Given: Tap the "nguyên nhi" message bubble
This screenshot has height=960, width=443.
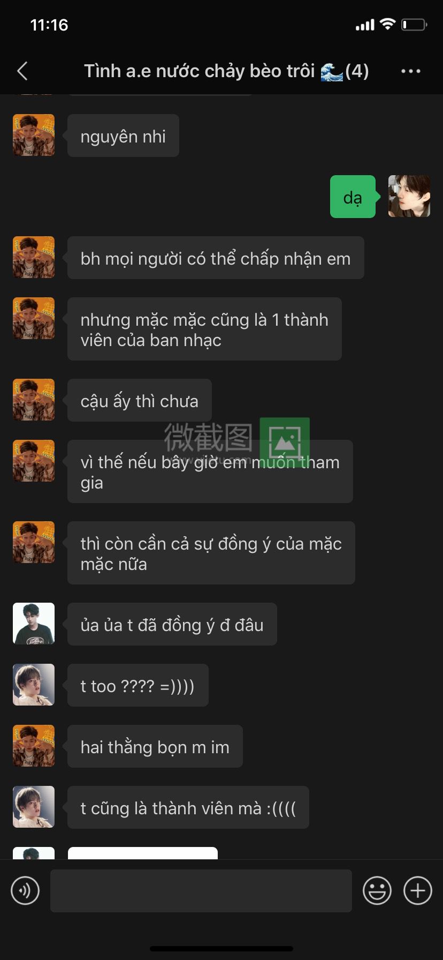Looking at the screenshot, I should tap(123, 136).
